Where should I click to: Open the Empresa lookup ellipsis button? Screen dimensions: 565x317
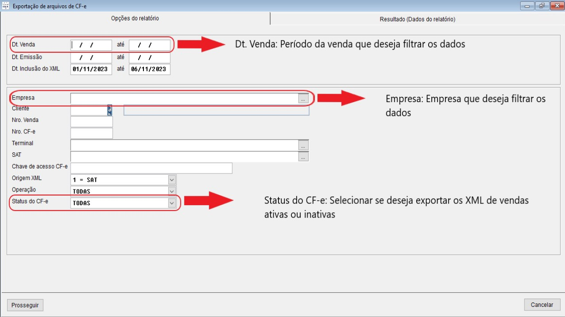tap(303, 99)
